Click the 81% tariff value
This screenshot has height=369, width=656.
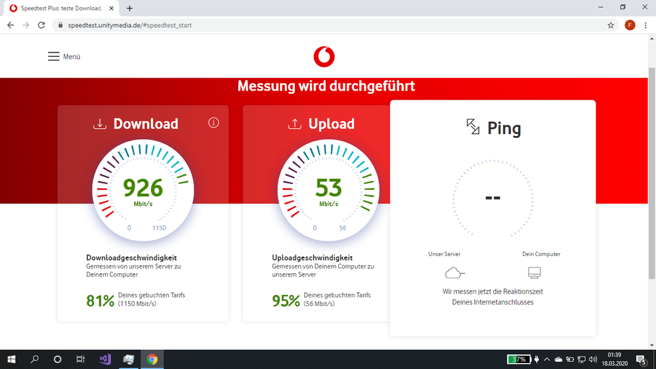(x=100, y=301)
